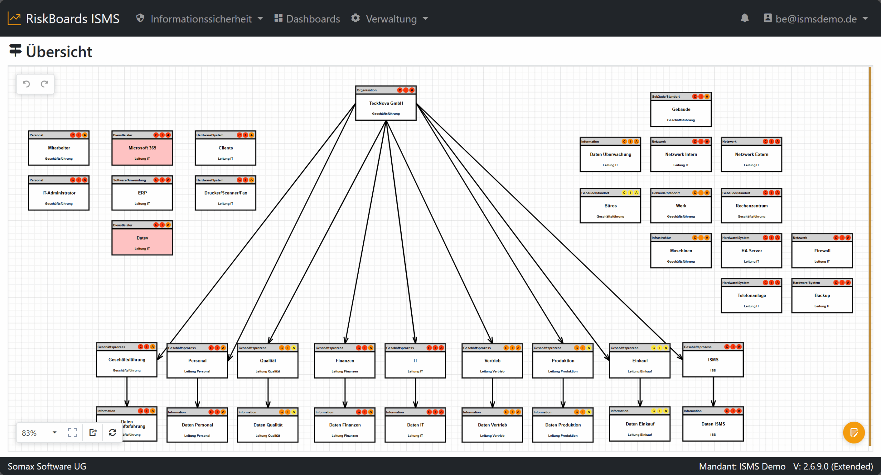
Task: Click the I indicator on Daten Überwachung node
Action: [x=630, y=141]
